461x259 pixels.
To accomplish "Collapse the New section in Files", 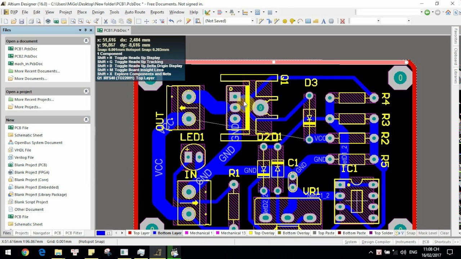I will click(x=86, y=120).
